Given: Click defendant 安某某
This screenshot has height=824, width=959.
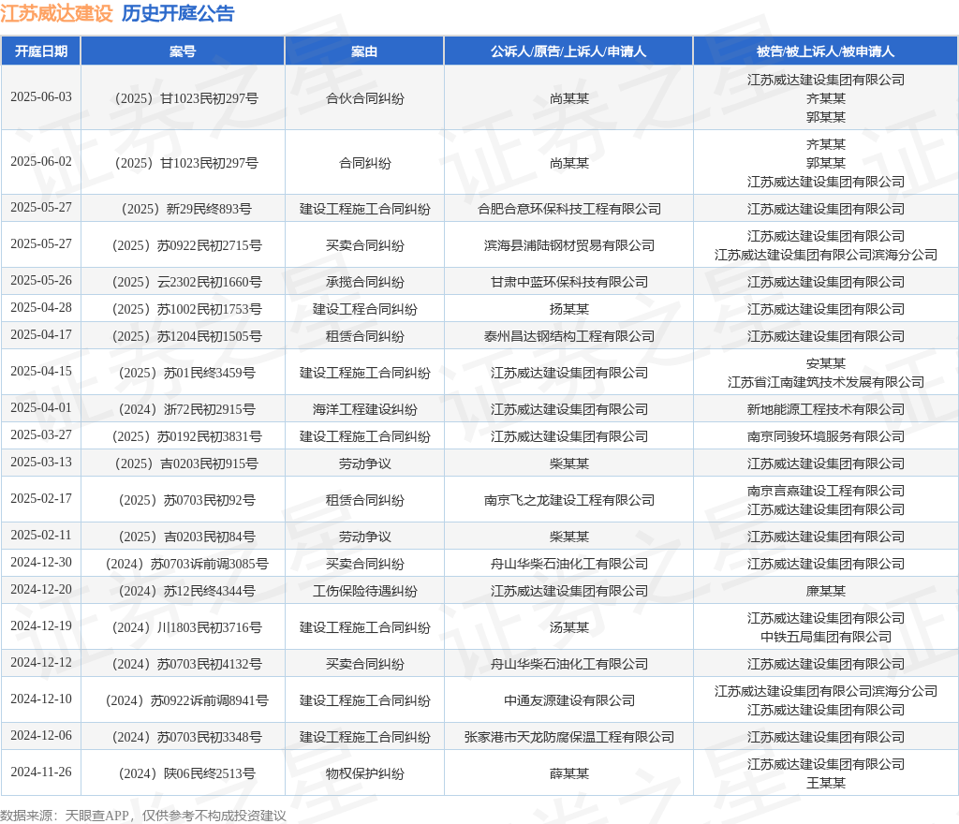Looking at the screenshot, I should (826, 363).
